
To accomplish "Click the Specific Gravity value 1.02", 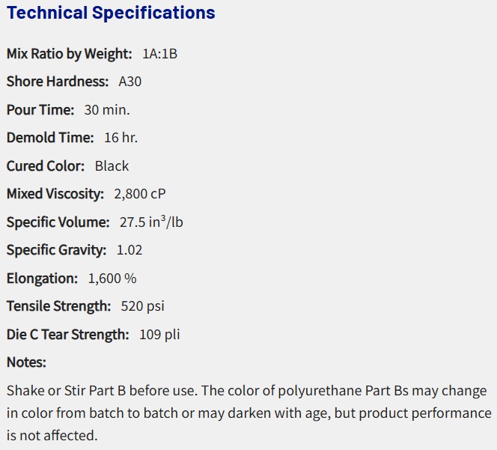I will point(129,250).
